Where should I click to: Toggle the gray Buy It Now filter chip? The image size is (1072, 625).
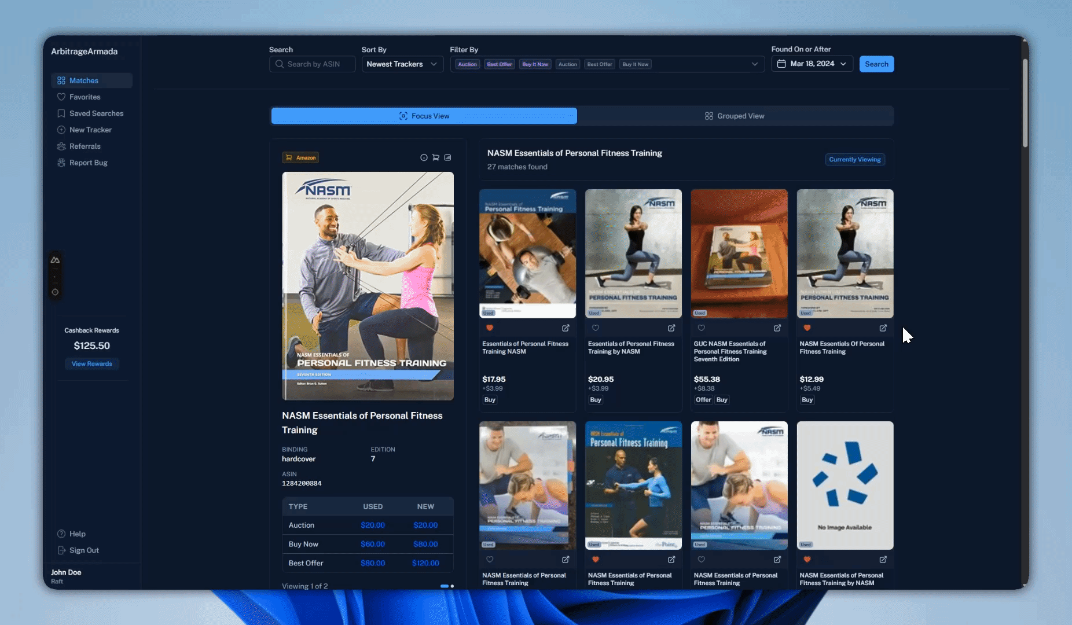[x=635, y=64]
